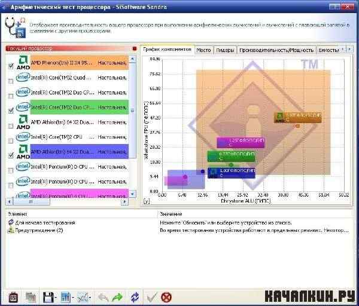Click the Intel logo on Core 2 Quad row

[23, 77]
